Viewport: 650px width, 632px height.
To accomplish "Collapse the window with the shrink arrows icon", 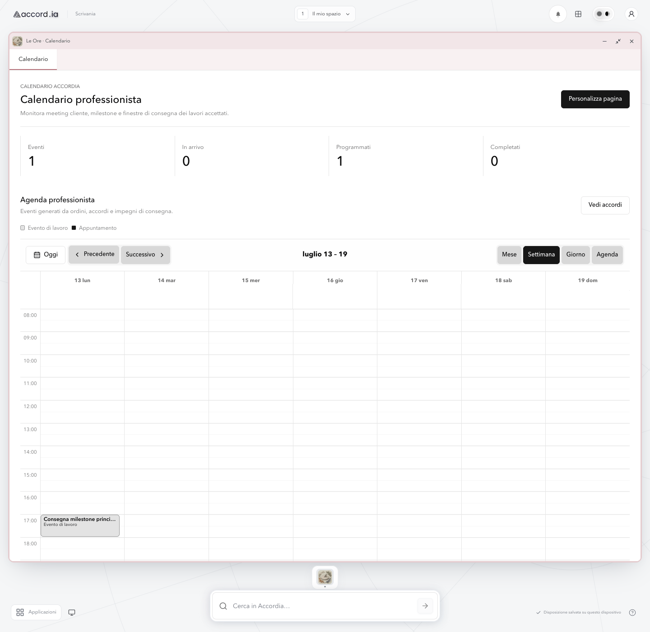I will click(618, 41).
